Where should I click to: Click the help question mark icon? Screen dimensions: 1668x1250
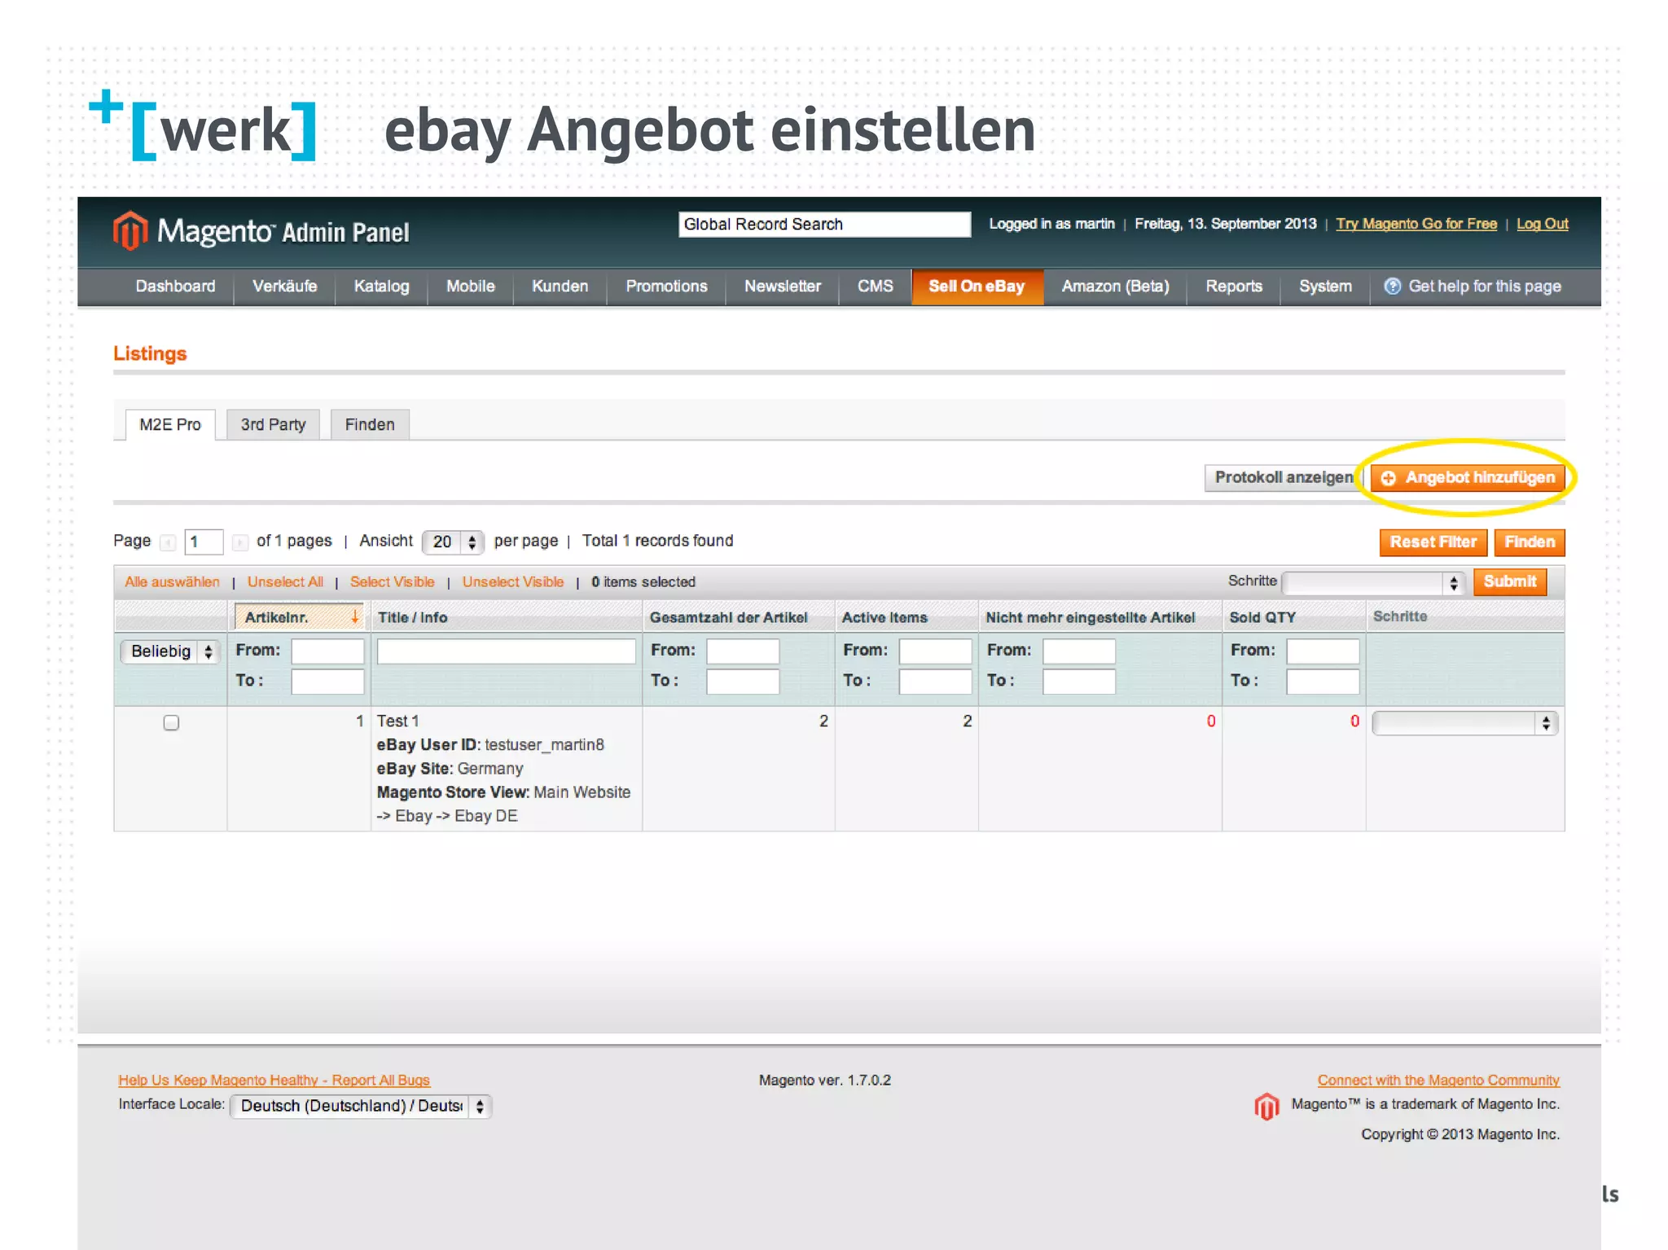point(1392,287)
